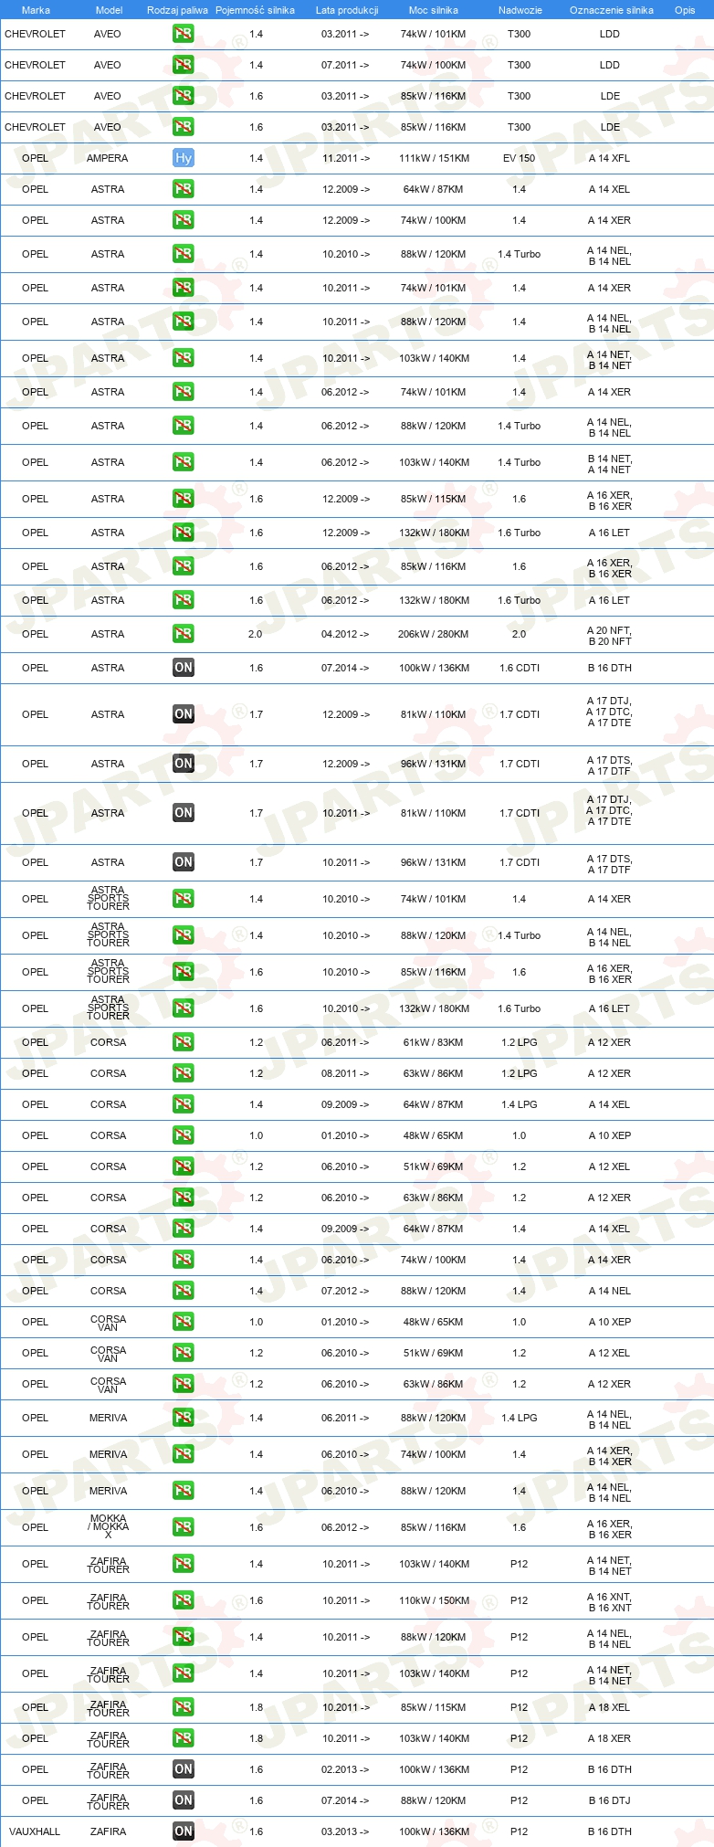Image resolution: width=714 pixels, height=1847 pixels.
Task: Click petrol icon in Corsa Van 63kW/86KM row
Action: point(183,1384)
